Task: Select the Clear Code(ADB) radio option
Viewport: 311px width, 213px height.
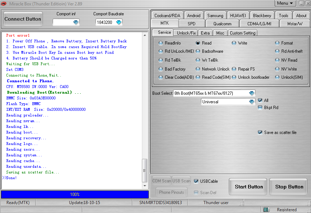Action: click(161, 77)
